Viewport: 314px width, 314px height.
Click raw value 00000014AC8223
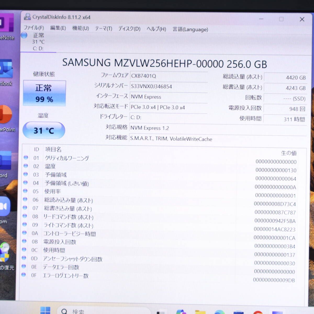274,229
